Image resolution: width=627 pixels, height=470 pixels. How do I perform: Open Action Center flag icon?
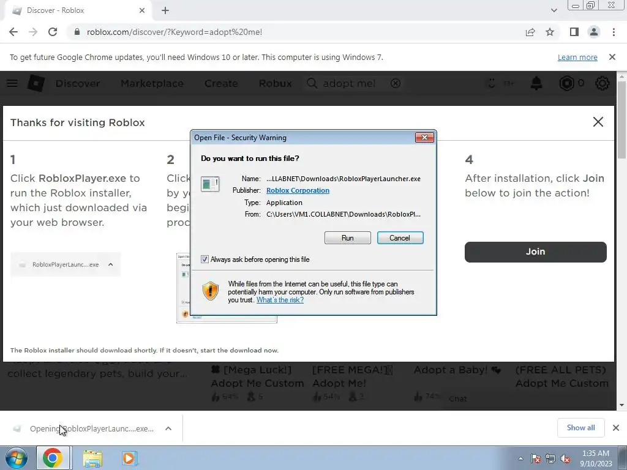535,458
